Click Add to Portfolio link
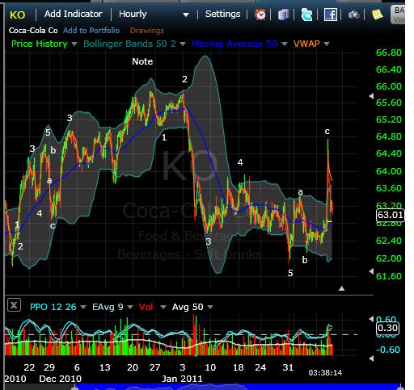 point(91,31)
